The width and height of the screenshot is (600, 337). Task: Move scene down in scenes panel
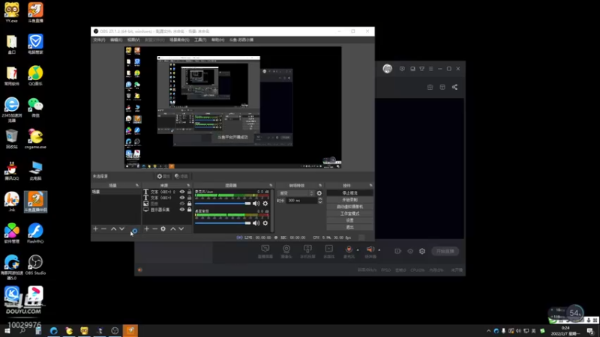click(x=121, y=229)
